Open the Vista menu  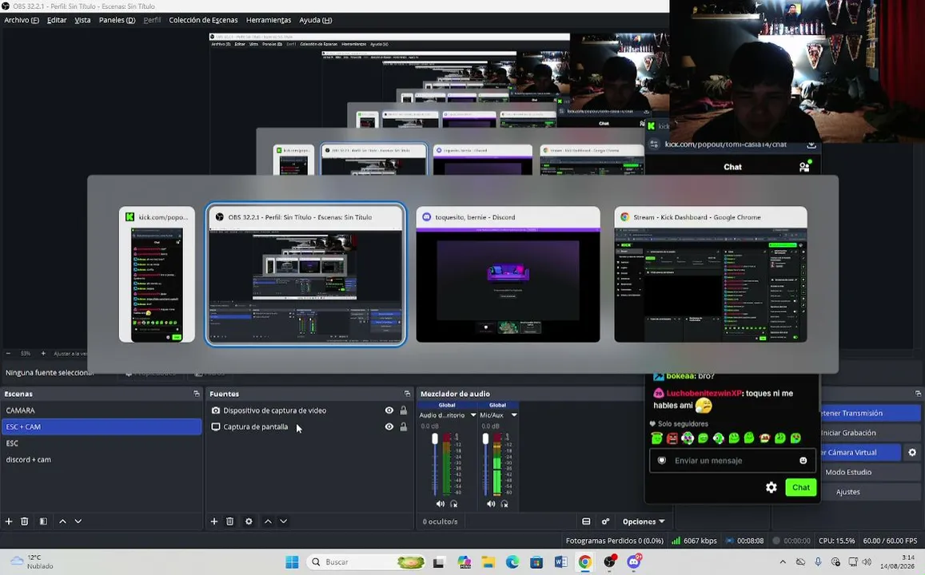coord(82,20)
